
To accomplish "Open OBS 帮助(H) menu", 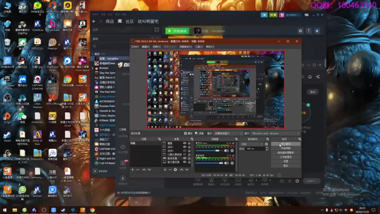I will point(210,47).
